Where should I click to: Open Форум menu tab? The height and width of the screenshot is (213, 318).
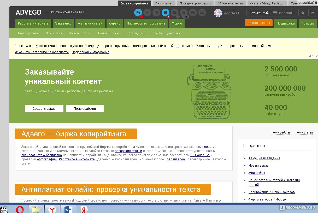click(x=177, y=23)
